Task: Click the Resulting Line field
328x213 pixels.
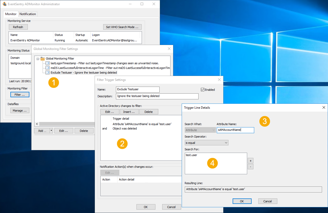Action: (253, 189)
